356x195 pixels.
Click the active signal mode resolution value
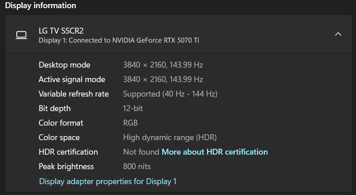[163, 79]
